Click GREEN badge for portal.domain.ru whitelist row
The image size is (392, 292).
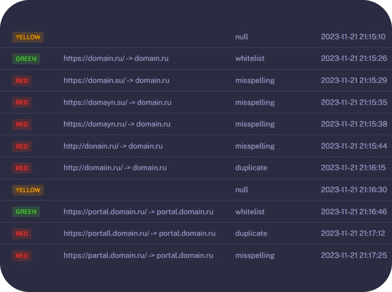click(26, 212)
